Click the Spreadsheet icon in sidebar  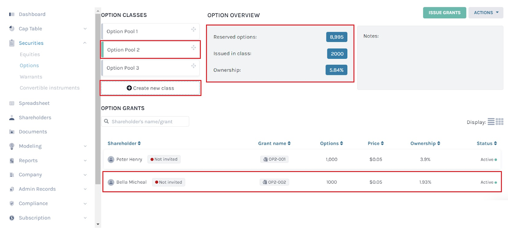(12, 103)
